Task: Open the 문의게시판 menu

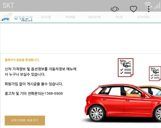Action: (x=94, y=17)
